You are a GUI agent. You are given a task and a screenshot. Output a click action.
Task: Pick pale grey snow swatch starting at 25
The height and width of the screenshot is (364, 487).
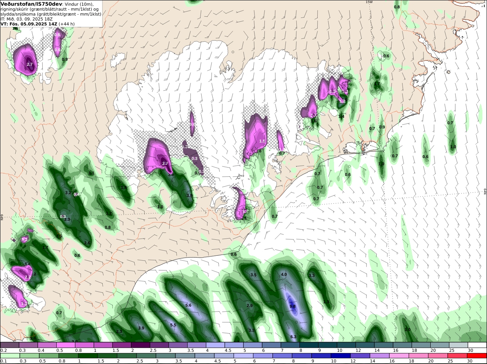459,345
